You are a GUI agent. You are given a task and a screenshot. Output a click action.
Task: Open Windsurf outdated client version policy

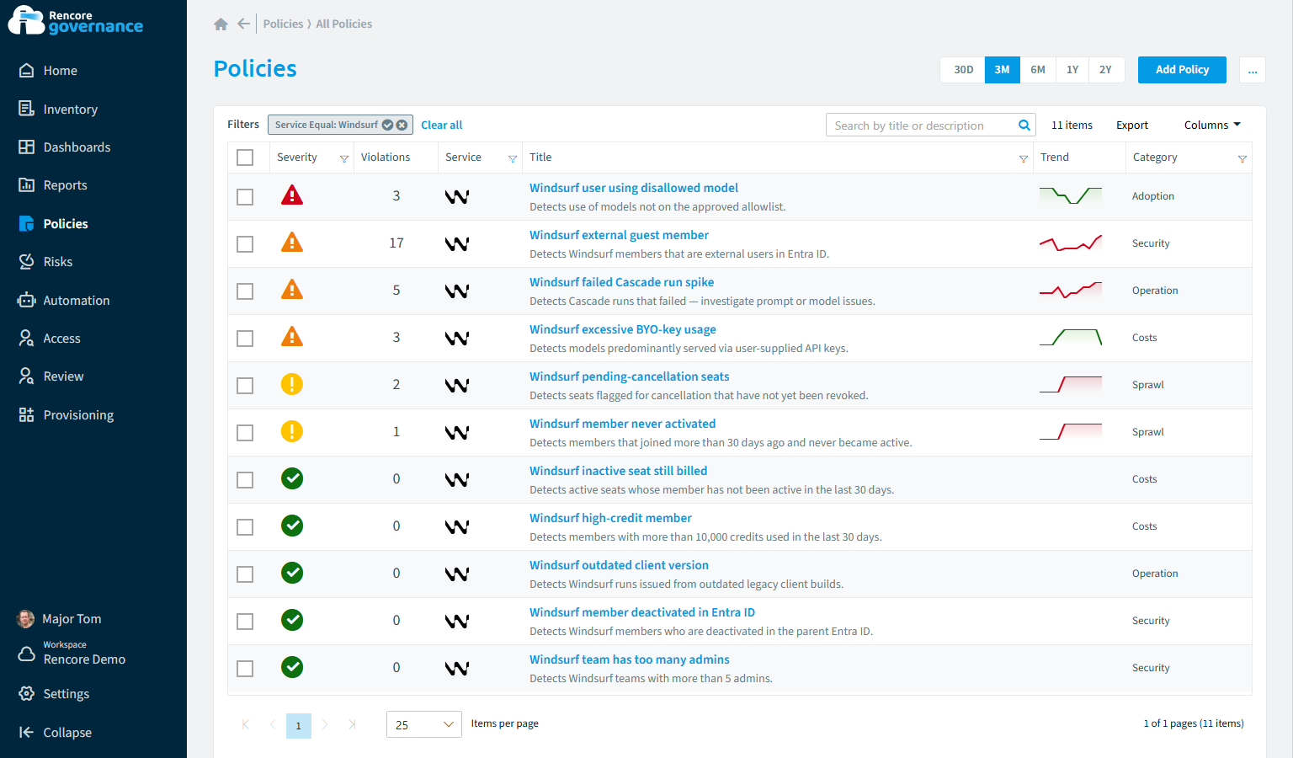pos(619,565)
